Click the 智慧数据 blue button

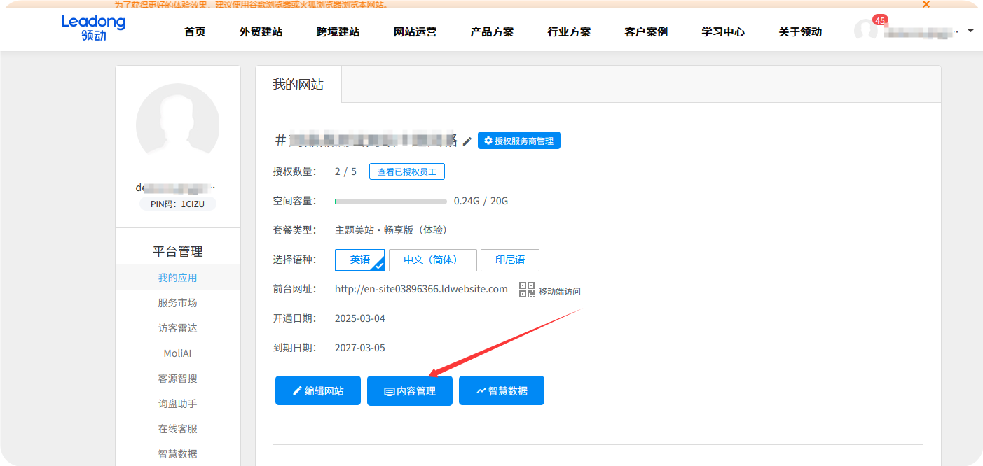point(502,390)
